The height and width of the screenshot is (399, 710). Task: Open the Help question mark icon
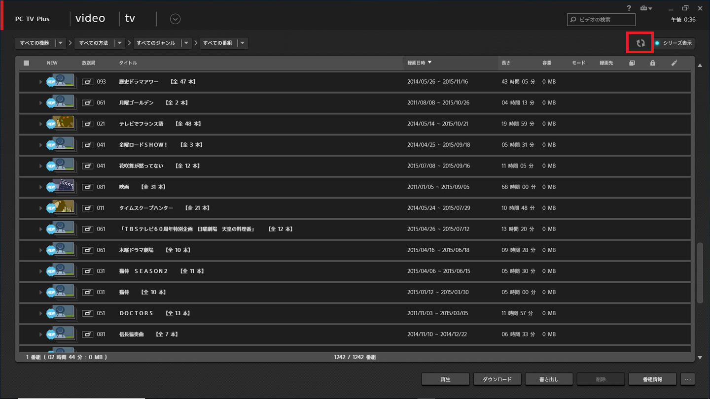tap(629, 8)
